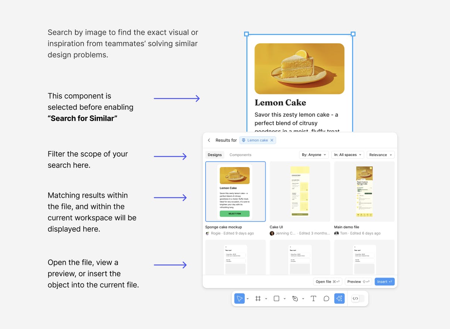Switch to the Designs tab

[x=215, y=155]
